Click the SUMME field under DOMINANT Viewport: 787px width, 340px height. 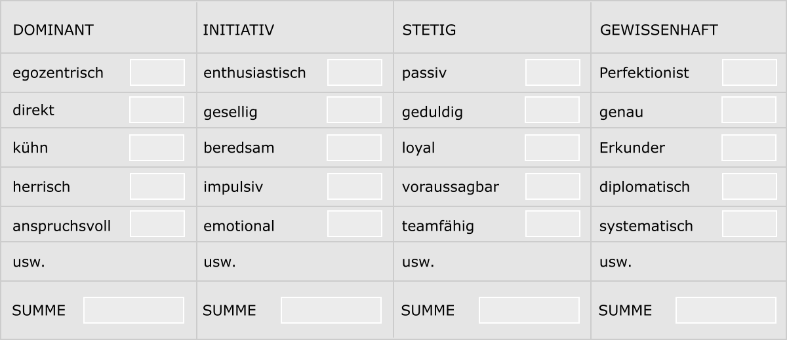click(x=134, y=310)
